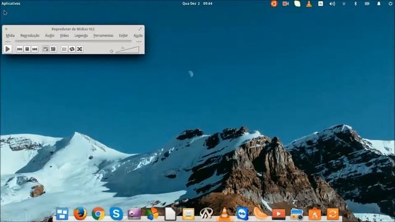This screenshot has width=395, height=222.
Task: Toggle shuffle playback in VLC
Action: coord(80,49)
